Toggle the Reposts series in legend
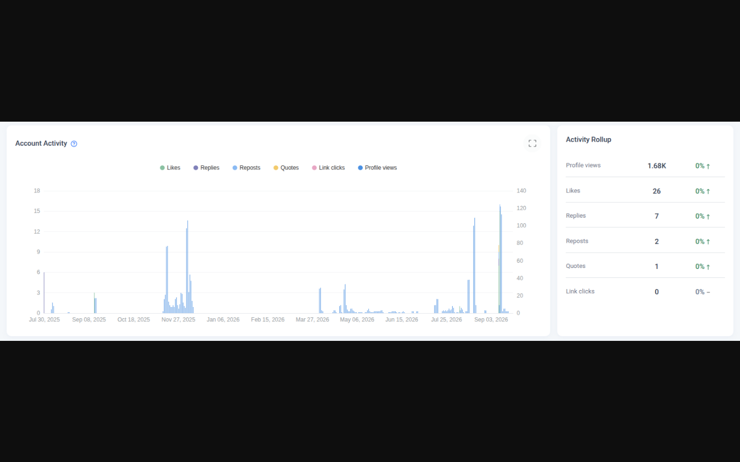Image resolution: width=740 pixels, height=462 pixels. [x=247, y=168]
